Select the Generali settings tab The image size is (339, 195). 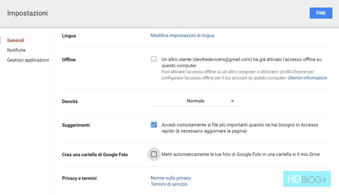[x=16, y=40]
